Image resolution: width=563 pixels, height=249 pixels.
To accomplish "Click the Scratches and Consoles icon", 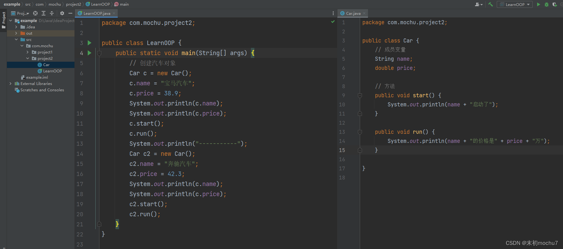I will click(x=17, y=90).
